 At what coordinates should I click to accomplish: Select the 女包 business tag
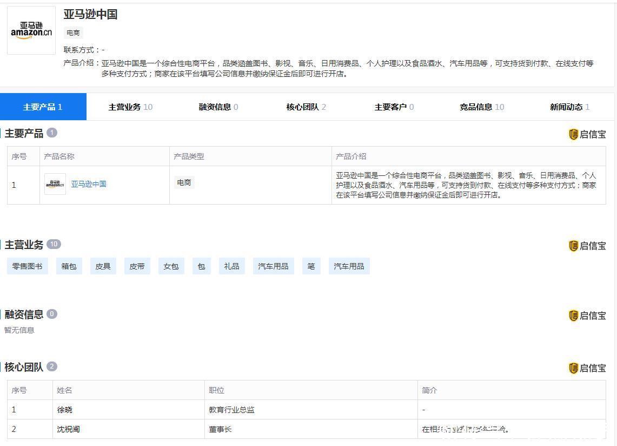pos(171,266)
